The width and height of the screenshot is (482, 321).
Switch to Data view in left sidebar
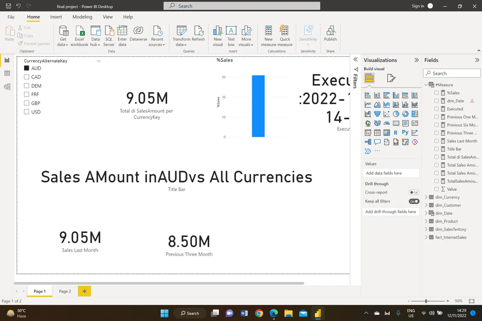(7, 73)
